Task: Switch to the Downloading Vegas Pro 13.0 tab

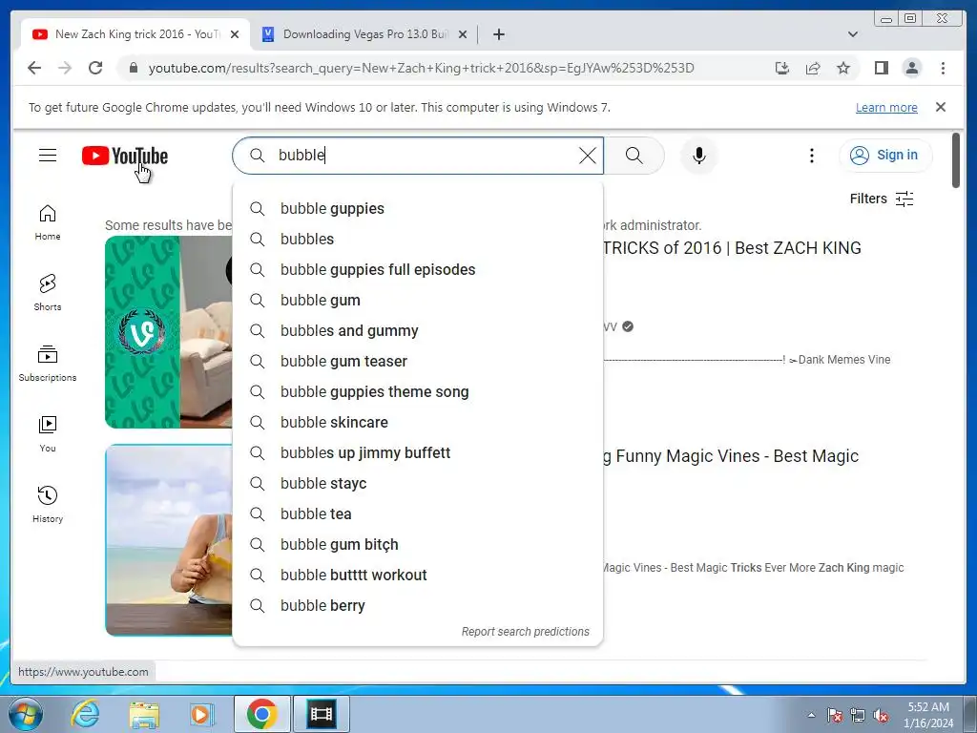Action: (364, 34)
